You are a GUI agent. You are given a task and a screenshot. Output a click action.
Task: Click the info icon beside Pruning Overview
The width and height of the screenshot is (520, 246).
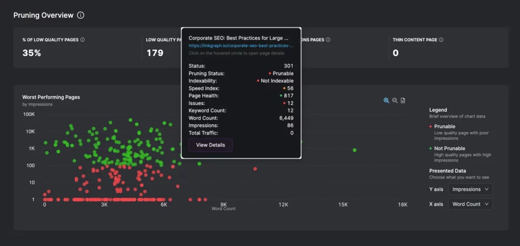(81, 15)
